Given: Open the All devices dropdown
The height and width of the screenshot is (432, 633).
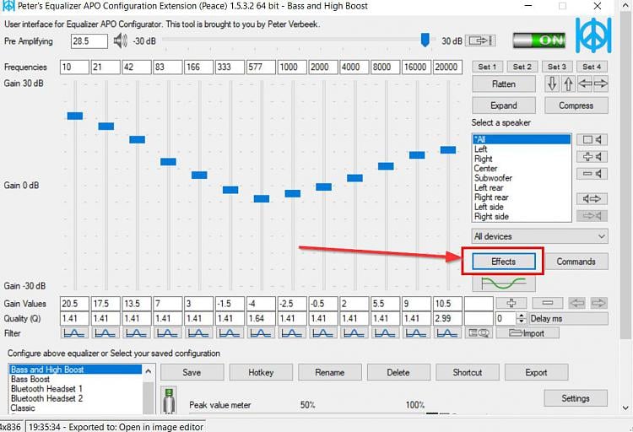Looking at the screenshot, I should pos(540,236).
